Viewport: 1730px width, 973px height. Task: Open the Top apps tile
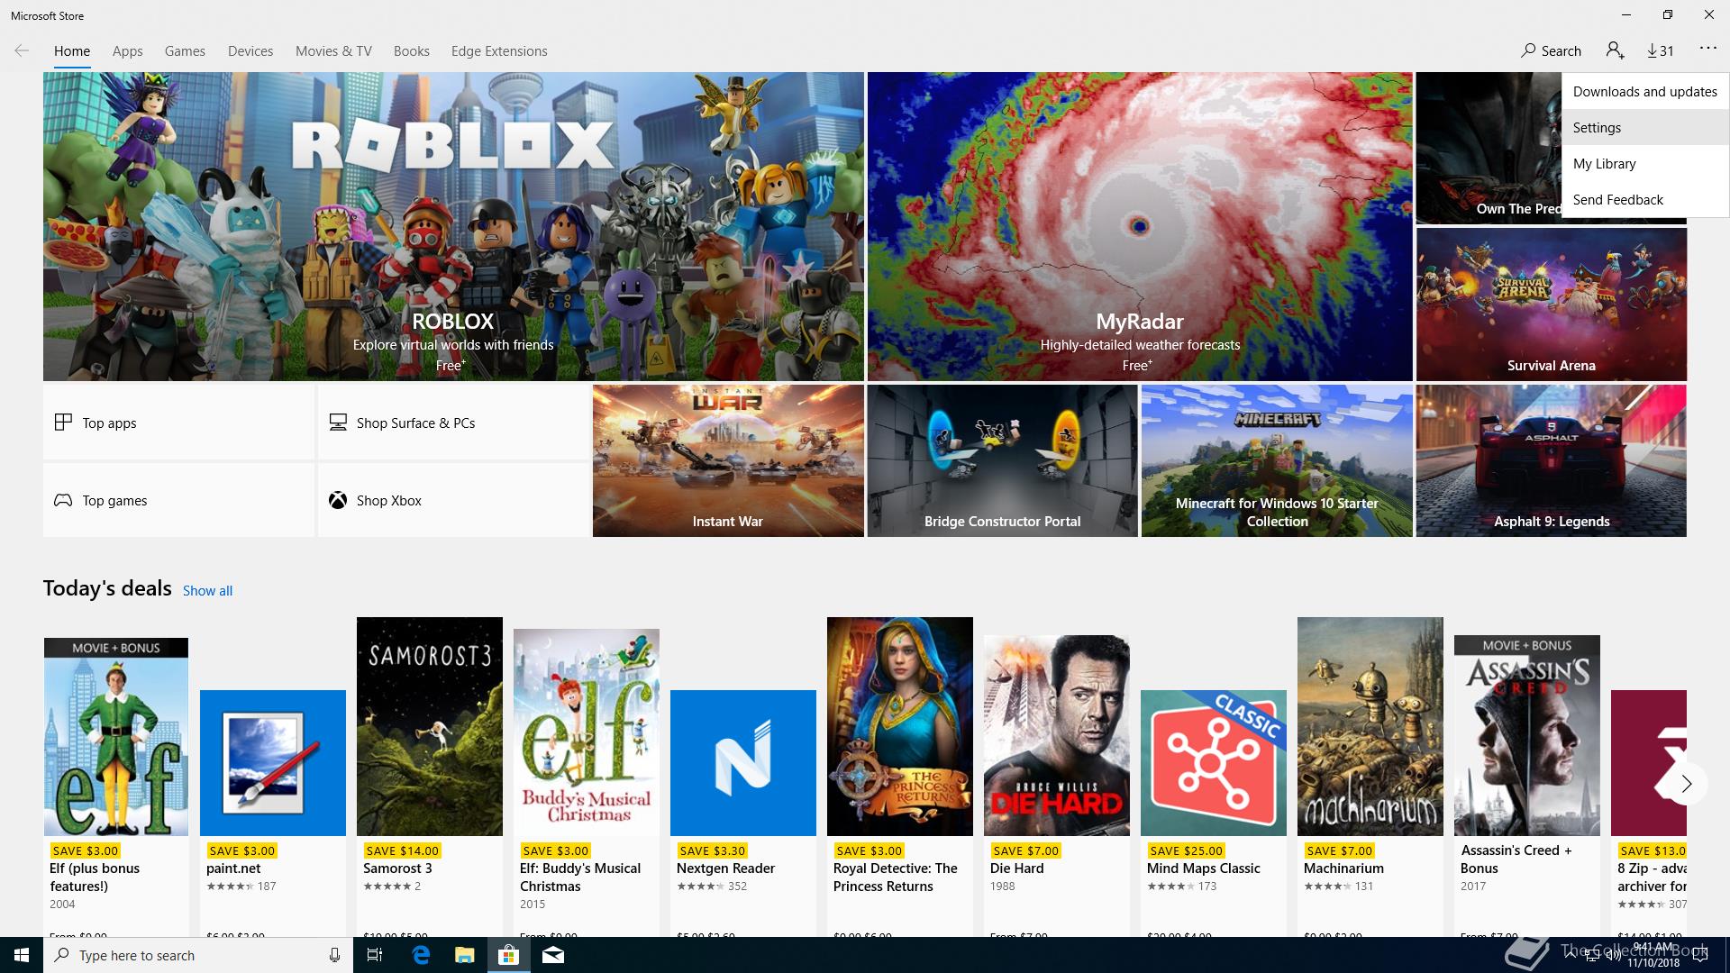click(x=178, y=423)
